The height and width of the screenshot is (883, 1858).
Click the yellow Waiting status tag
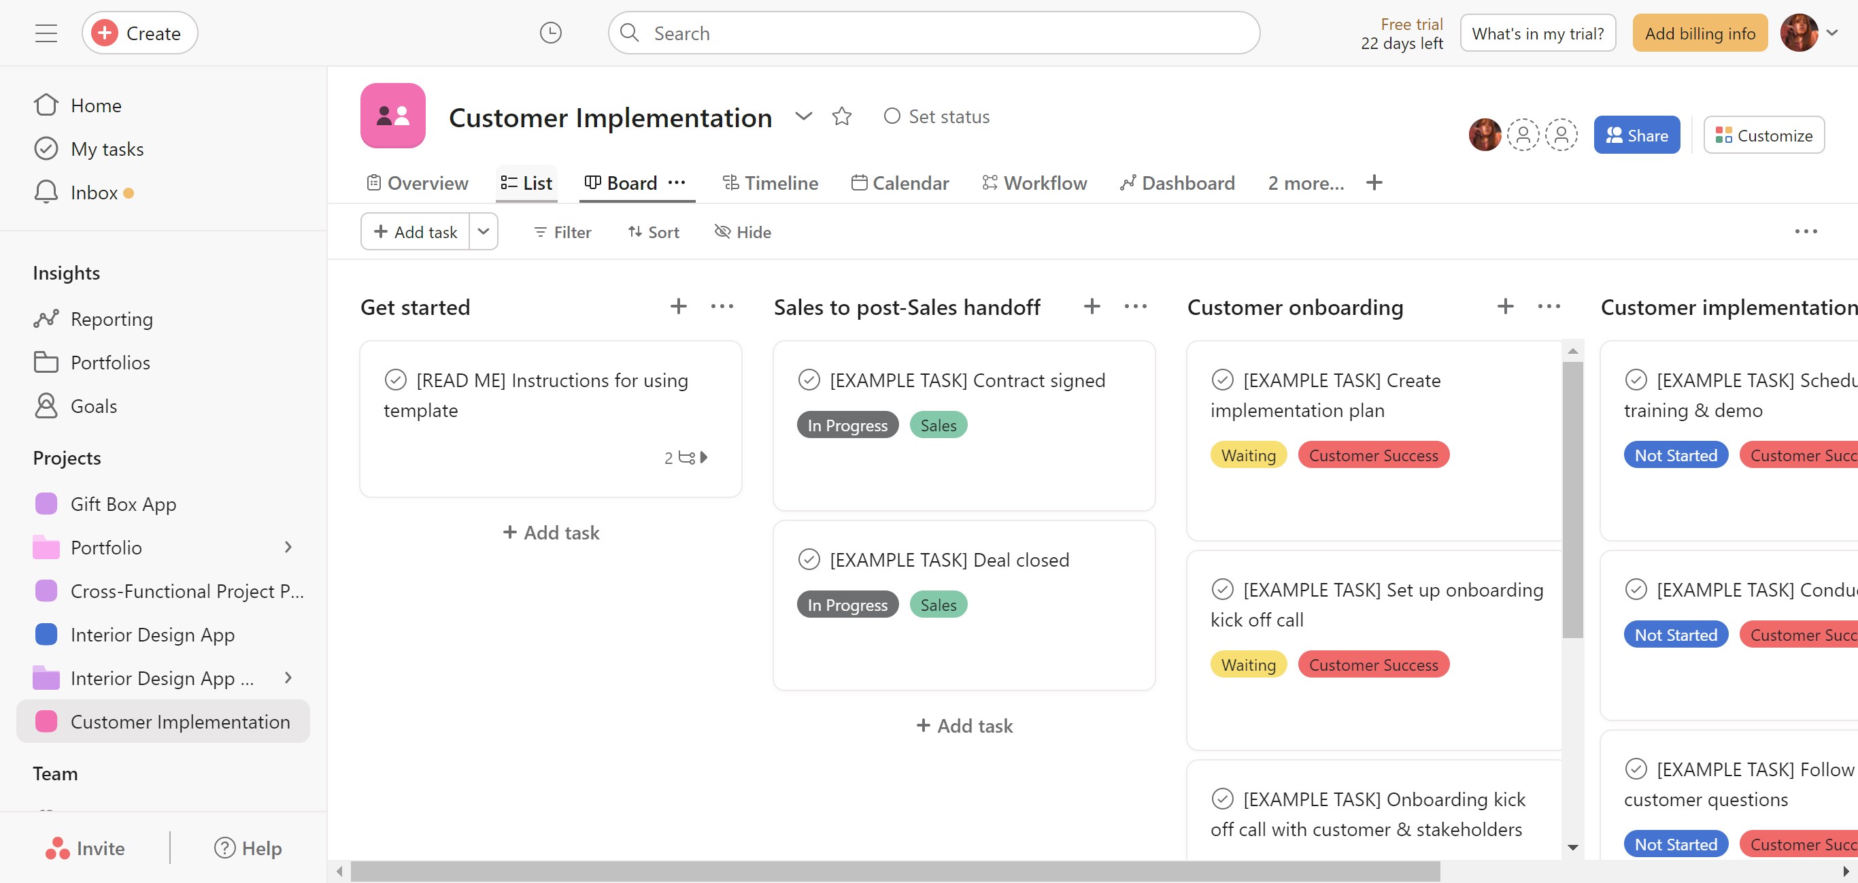[1248, 456]
